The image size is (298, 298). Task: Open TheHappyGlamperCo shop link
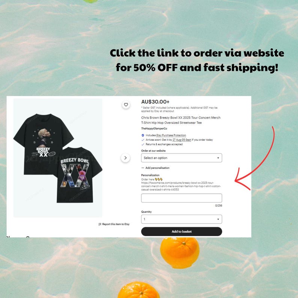click(154, 128)
